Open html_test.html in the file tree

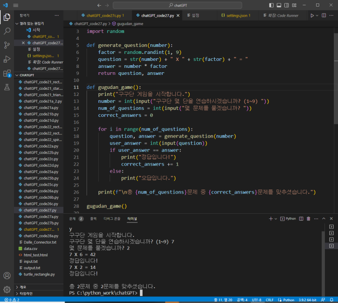39,255
